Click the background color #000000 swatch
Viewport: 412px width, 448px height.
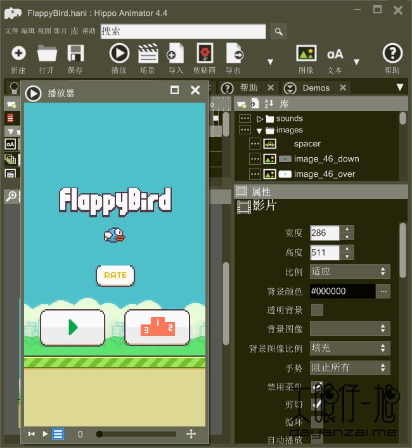pos(341,291)
